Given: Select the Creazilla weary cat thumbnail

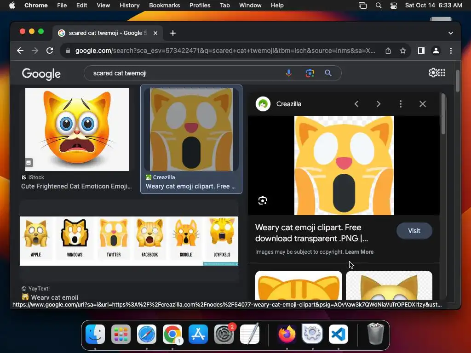Looking at the screenshot, I should coord(191,129).
